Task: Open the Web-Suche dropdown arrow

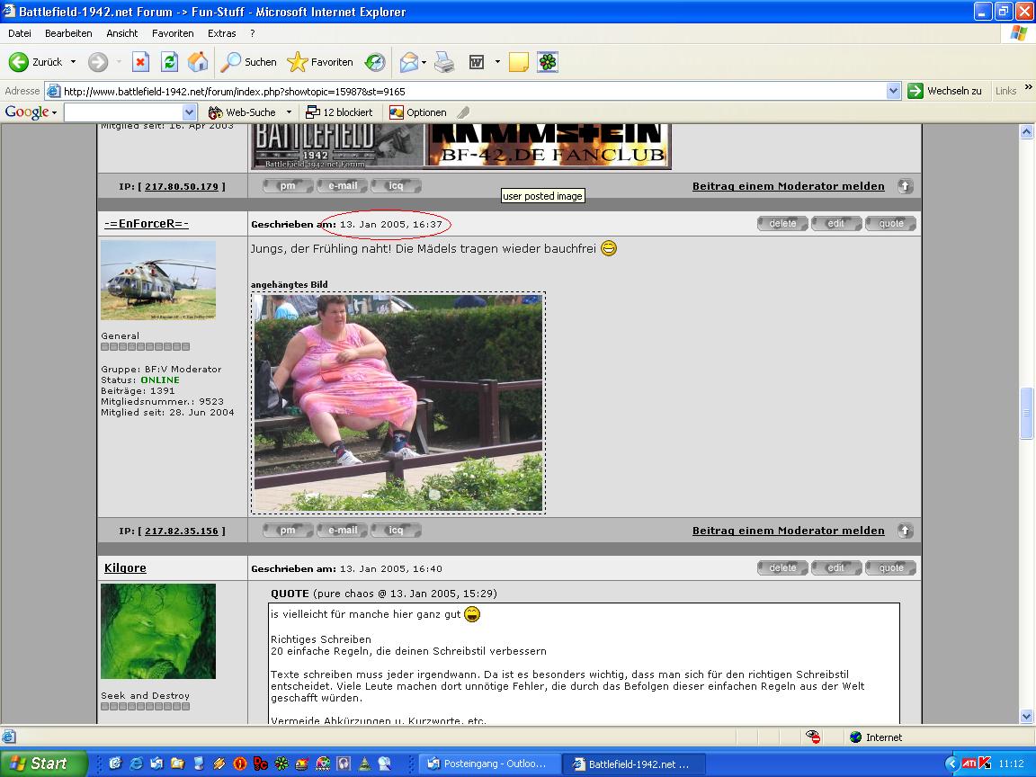Action: click(x=289, y=112)
